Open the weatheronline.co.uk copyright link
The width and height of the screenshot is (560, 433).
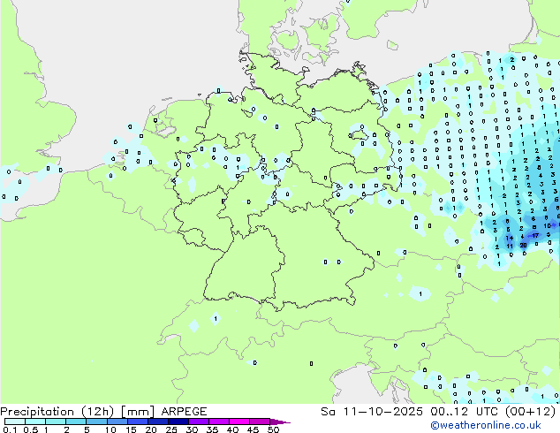[x=486, y=425]
